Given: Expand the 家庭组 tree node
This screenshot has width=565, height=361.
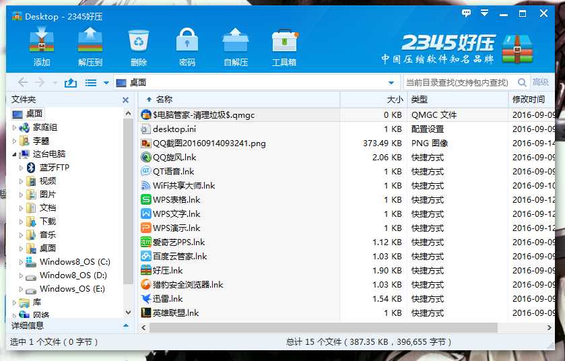Looking at the screenshot, I should point(14,127).
